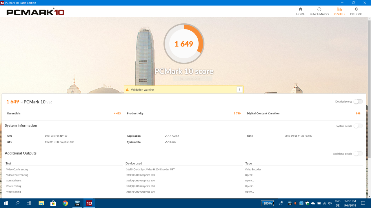Click the Essentials score 4 423

[x=117, y=114]
